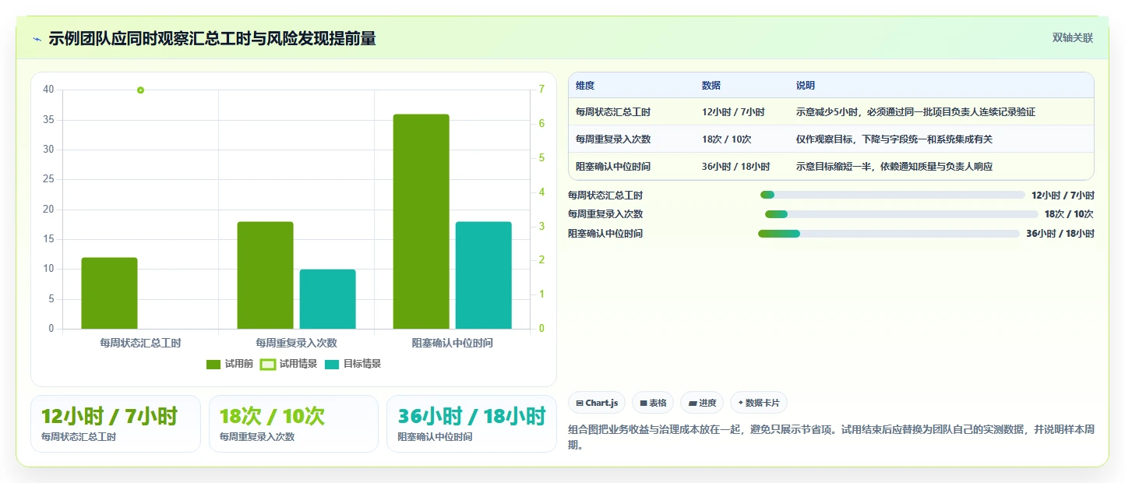Click the dashboard title 示例团队应同时观察汇总工时
Screen dimensions: 1125x483
click(x=212, y=39)
